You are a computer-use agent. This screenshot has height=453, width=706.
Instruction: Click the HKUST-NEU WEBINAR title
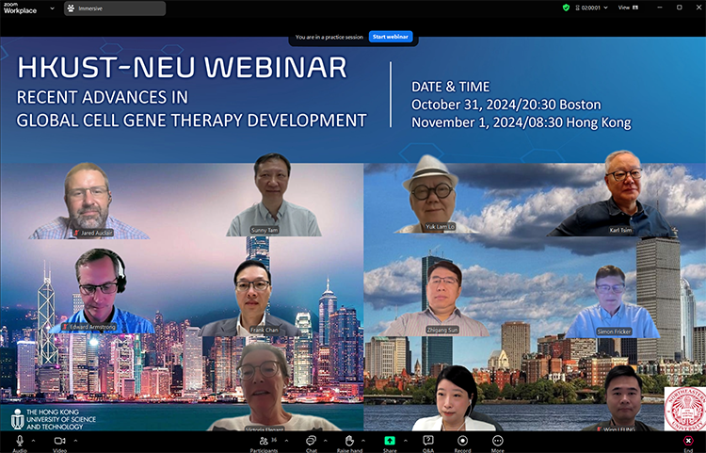coord(182,68)
